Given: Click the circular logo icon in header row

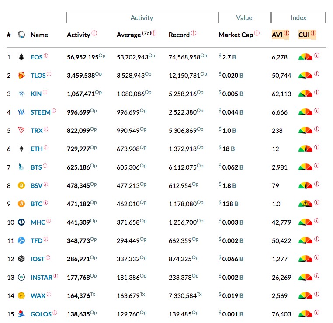Looking at the screenshot, I should tap(21, 35).
